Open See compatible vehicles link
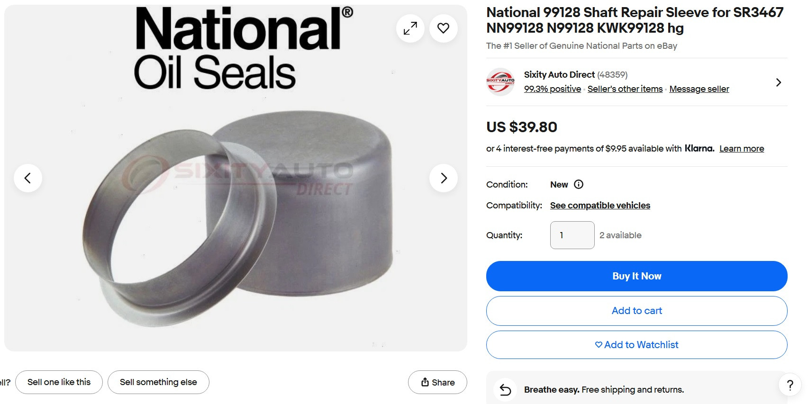This screenshot has width=808, height=404. coord(600,205)
